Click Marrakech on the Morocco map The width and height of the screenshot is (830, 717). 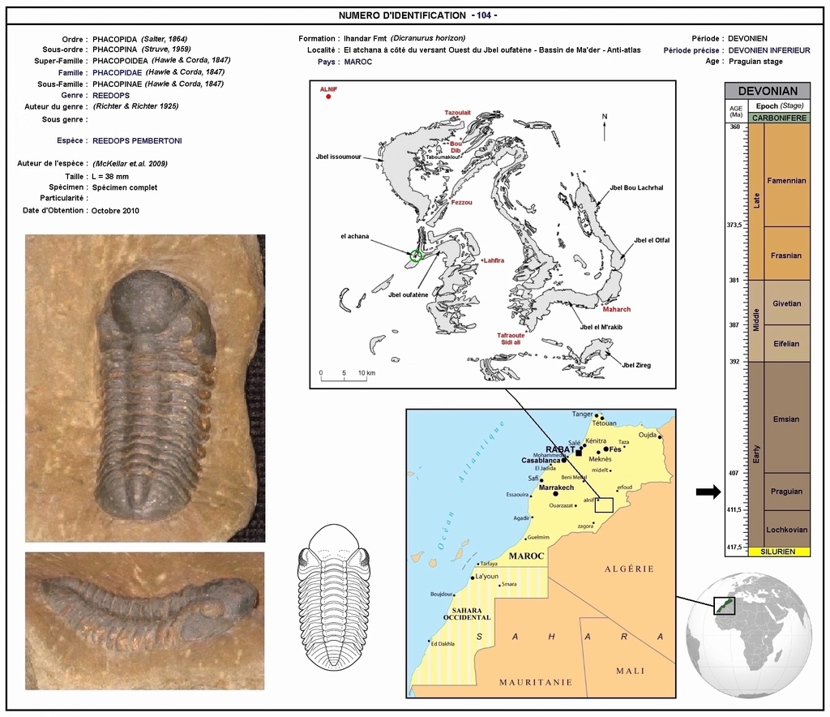point(556,487)
